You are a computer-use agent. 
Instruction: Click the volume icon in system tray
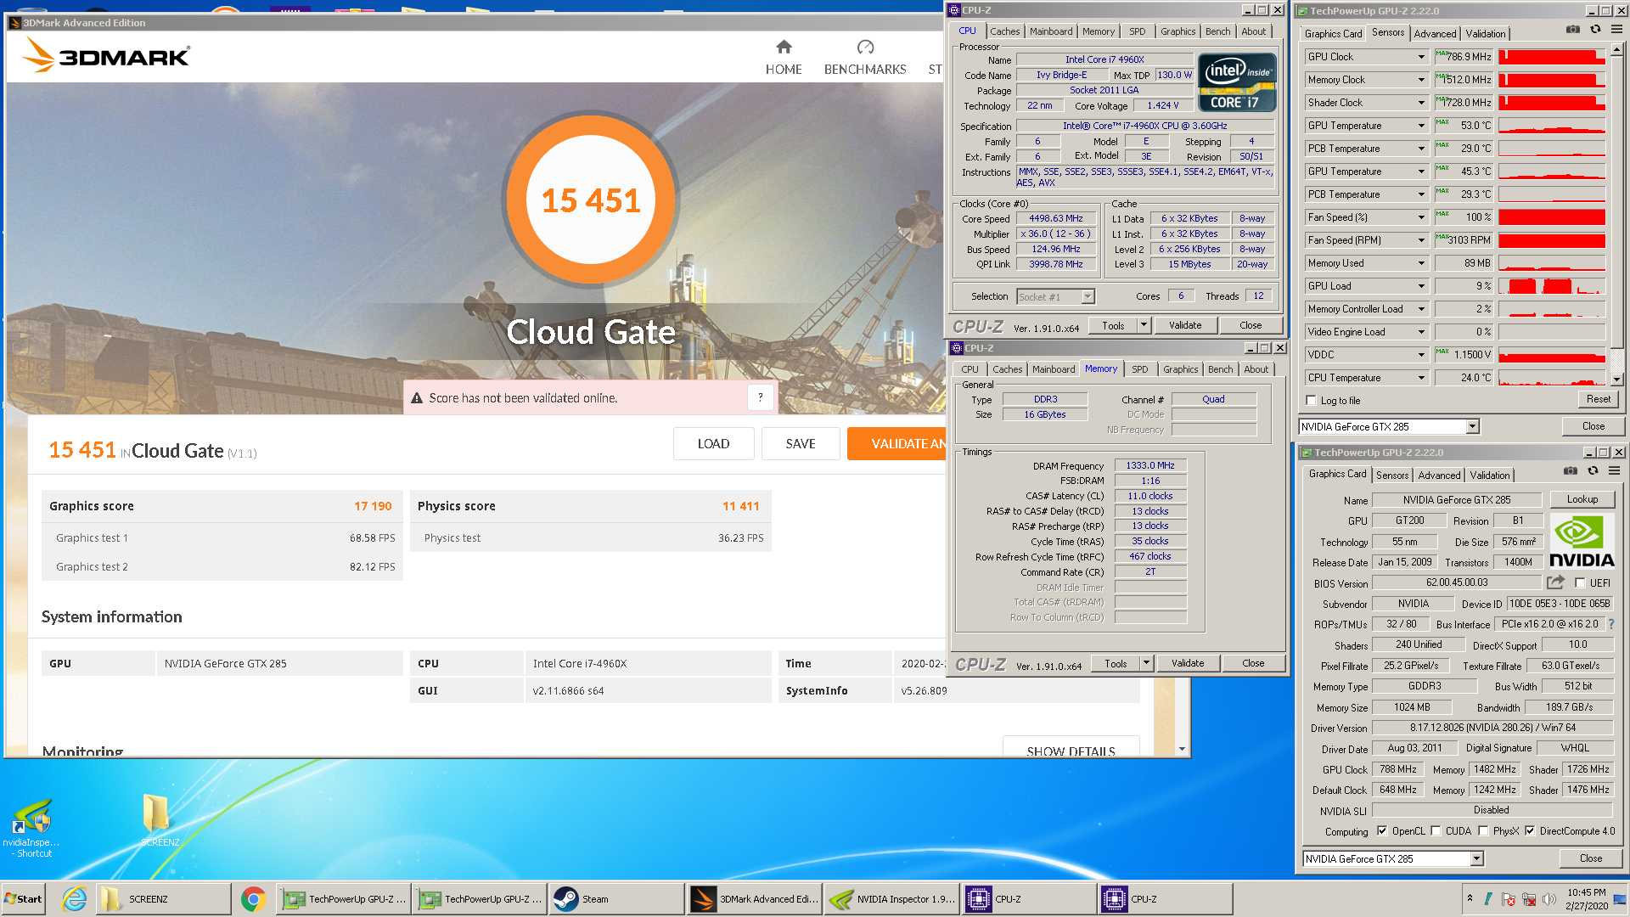click(1549, 899)
